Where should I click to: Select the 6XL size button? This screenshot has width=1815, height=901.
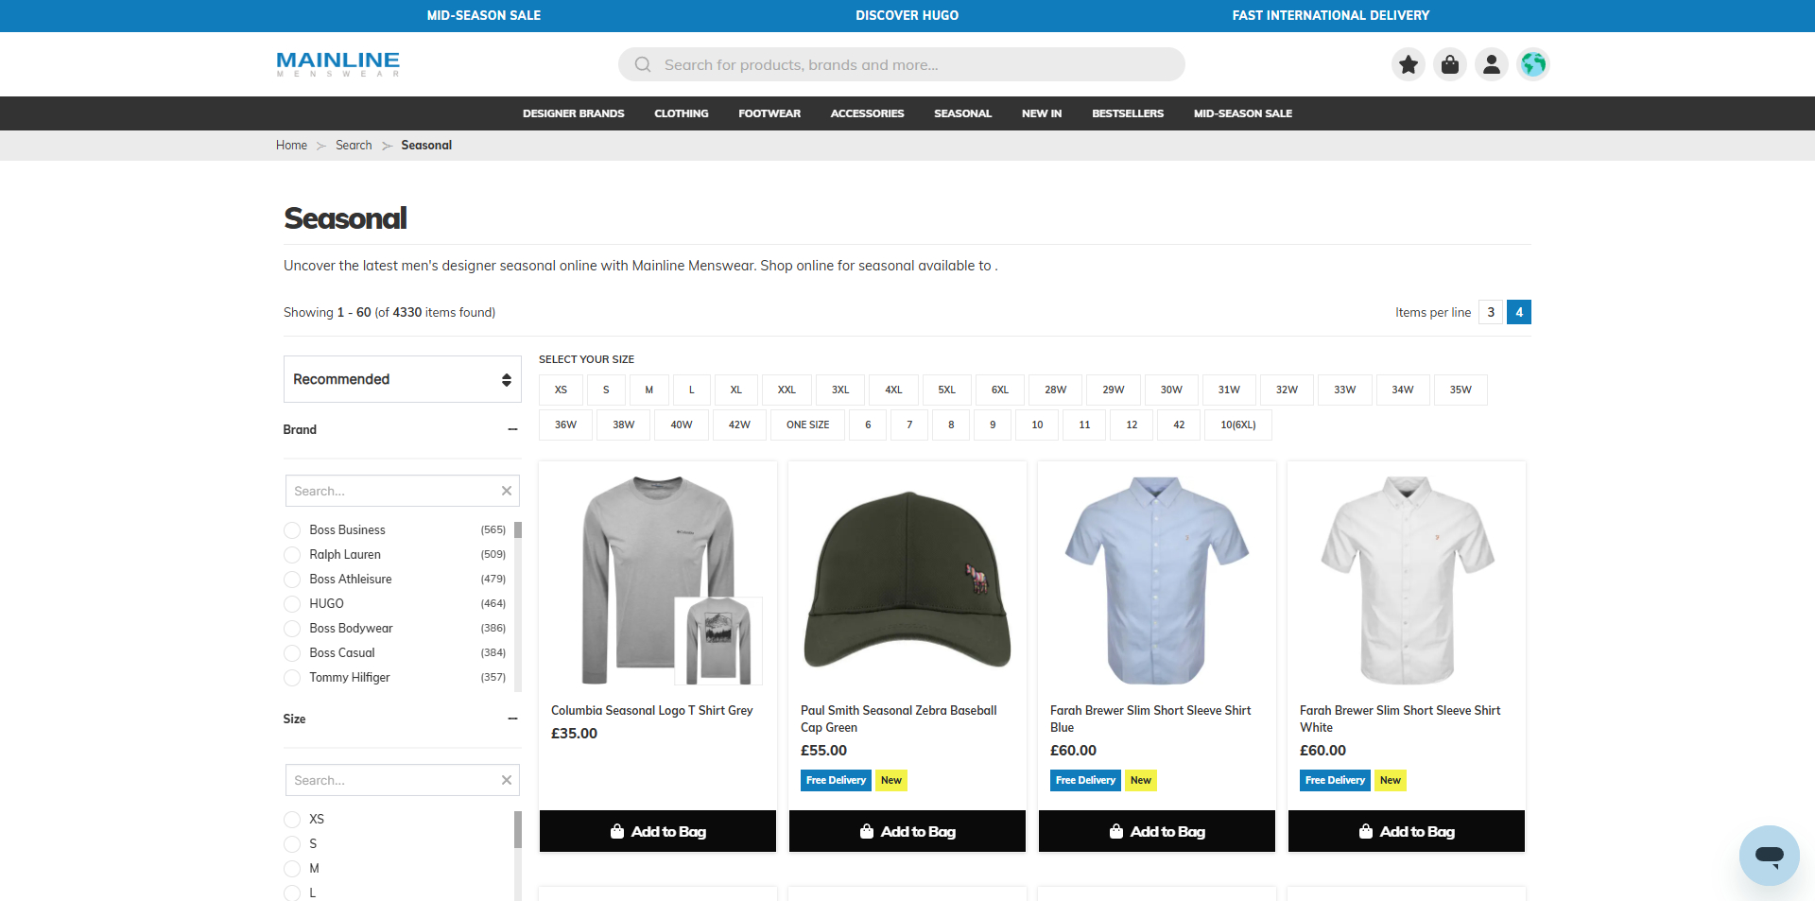click(1000, 390)
